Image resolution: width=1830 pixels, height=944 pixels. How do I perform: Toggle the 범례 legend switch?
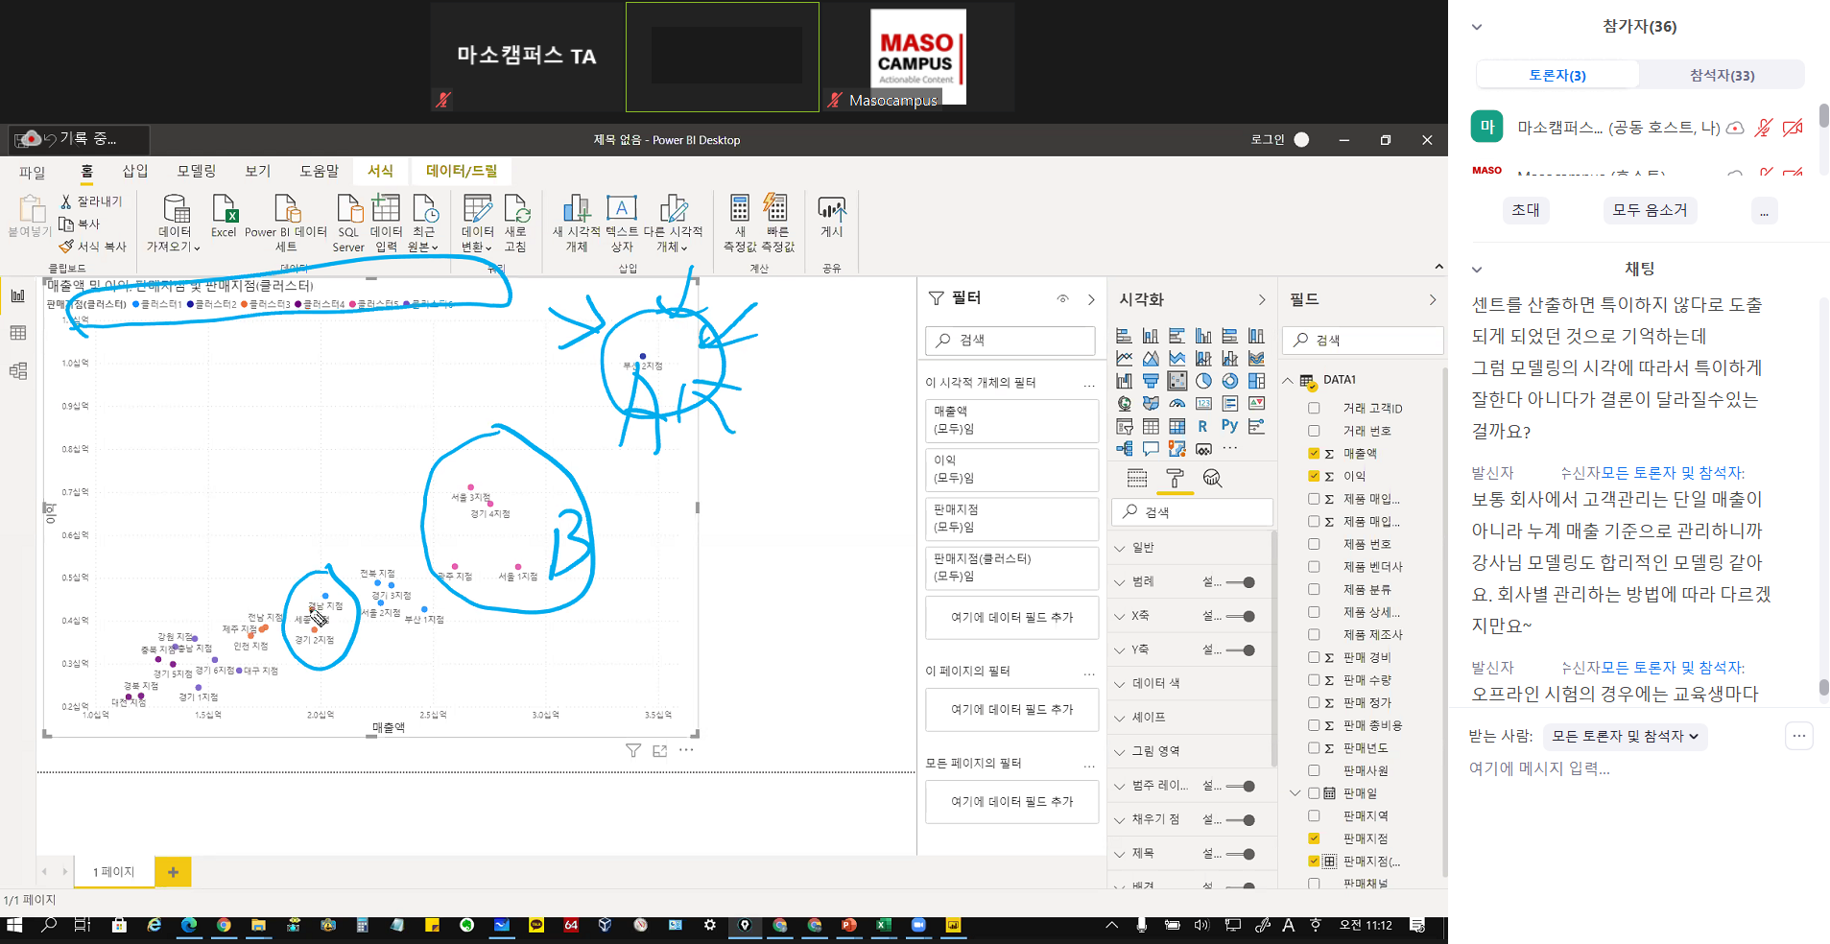(x=1242, y=582)
